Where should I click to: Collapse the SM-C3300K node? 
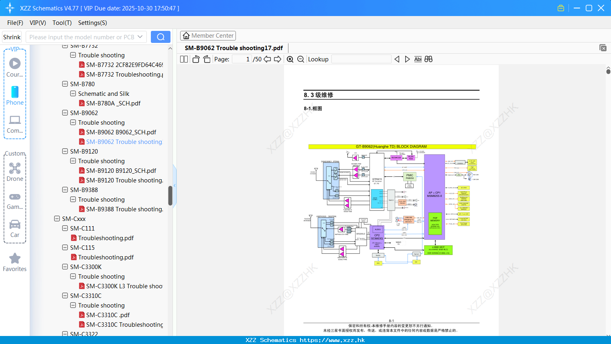tap(65, 267)
